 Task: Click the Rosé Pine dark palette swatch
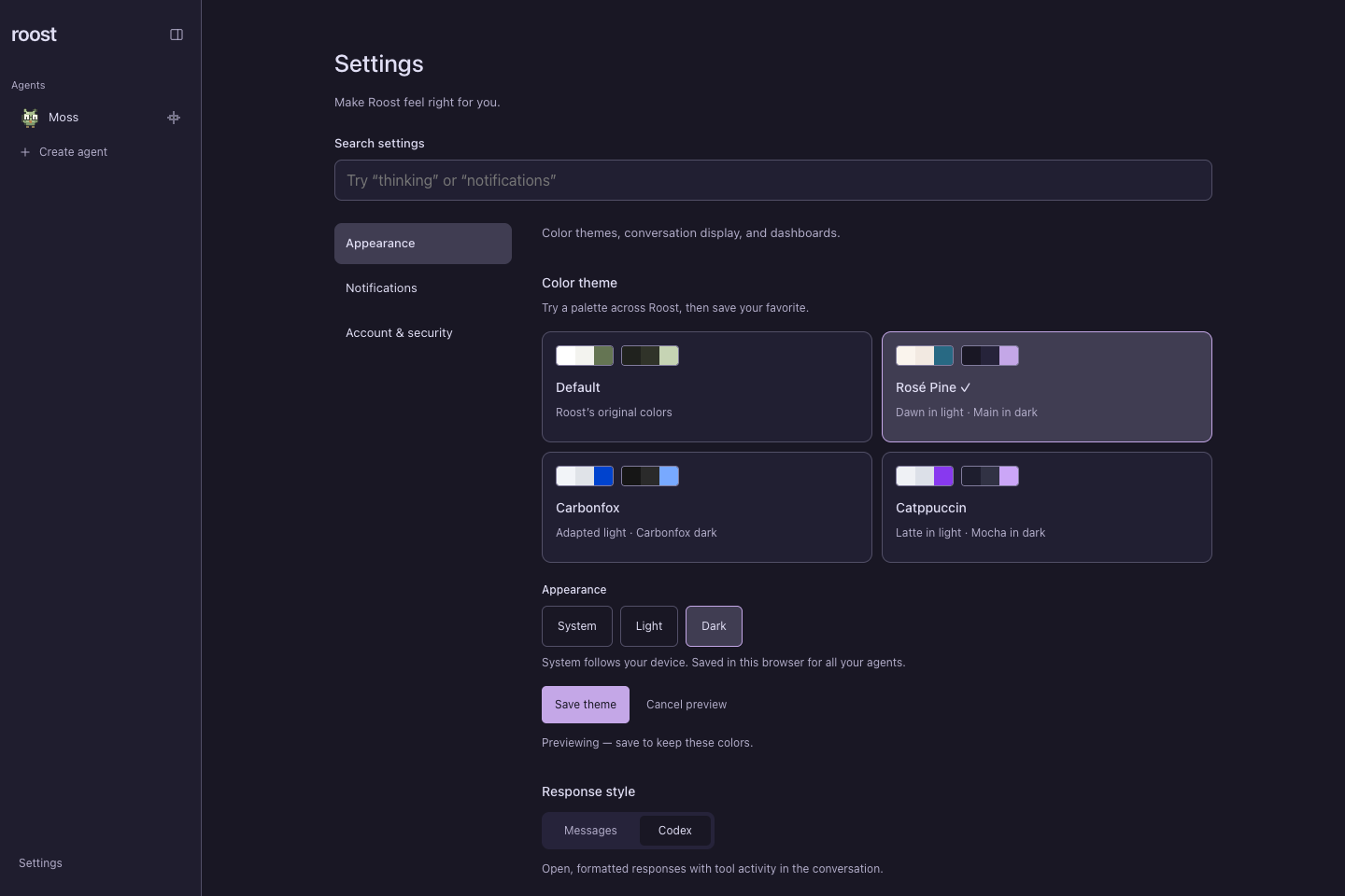tap(990, 356)
